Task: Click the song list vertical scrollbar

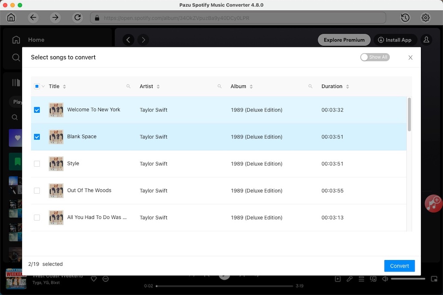Action: pyautogui.click(x=409, y=114)
